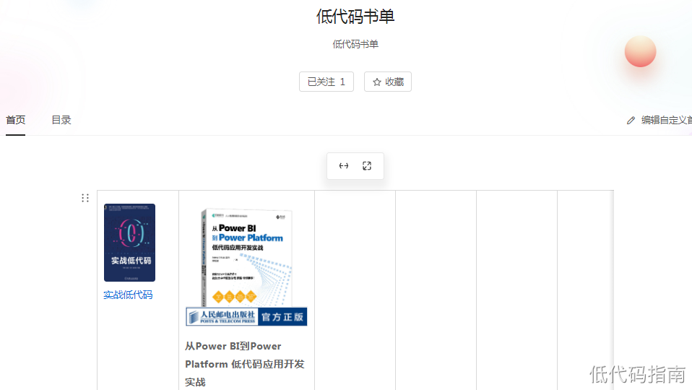This screenshot has width=692, height=390.
Task: Click 编辑自定义 edit link with pencil
Action: pyautogui.click(x=659, y=120)
